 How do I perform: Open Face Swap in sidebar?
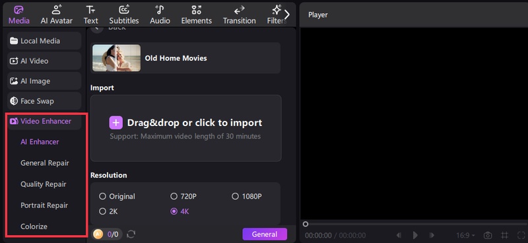(44, 101)
